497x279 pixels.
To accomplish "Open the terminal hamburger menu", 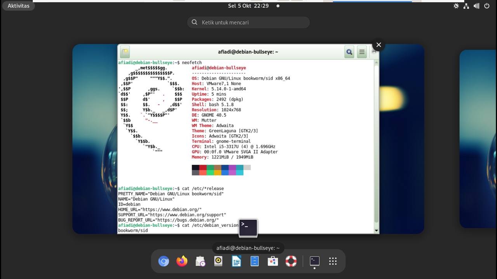I will [x=362, y=52].
